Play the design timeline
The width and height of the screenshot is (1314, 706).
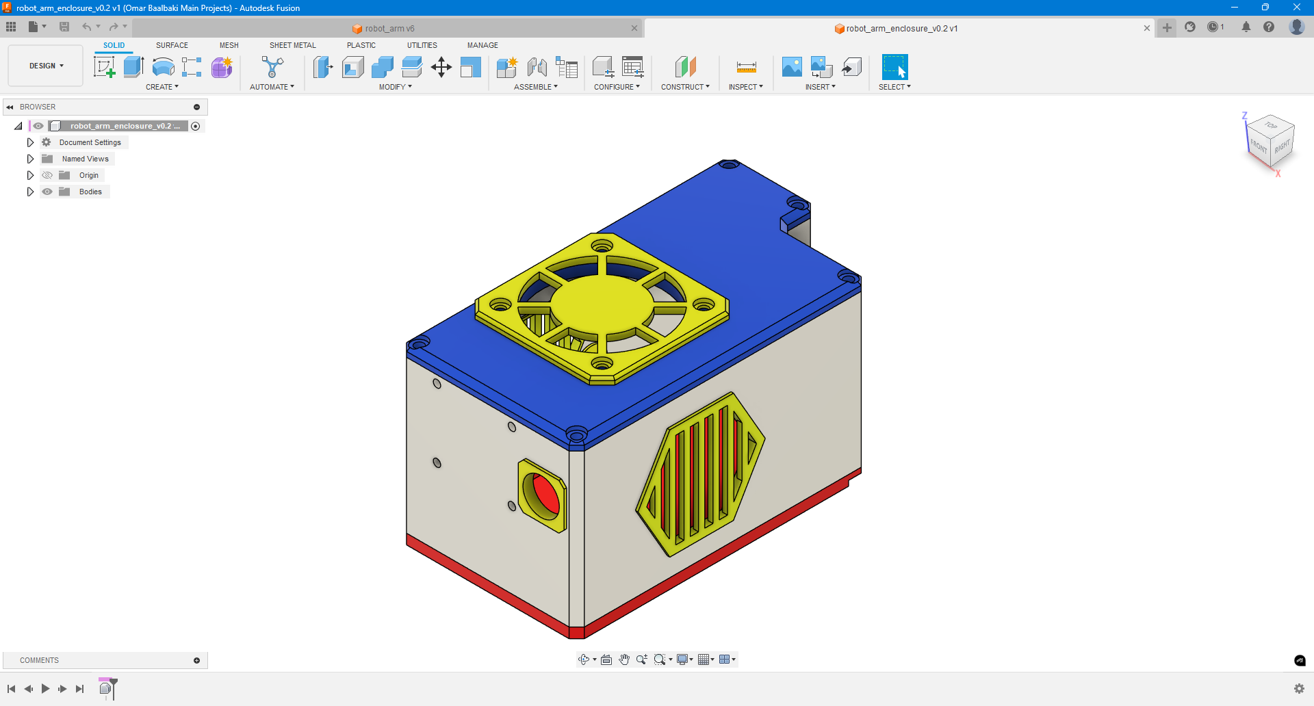coord(45,689)
